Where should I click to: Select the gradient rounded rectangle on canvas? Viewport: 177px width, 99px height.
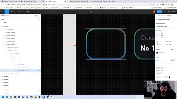pyautogui.click(x=106, y=44)
